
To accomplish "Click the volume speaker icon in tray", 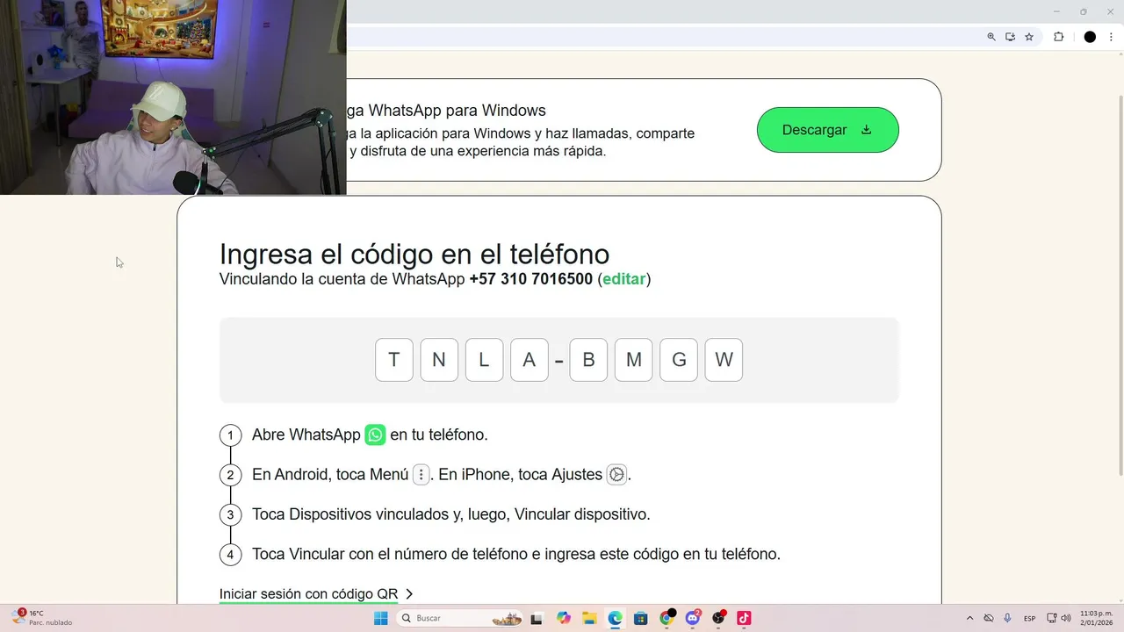I will tap(1066, 618).
